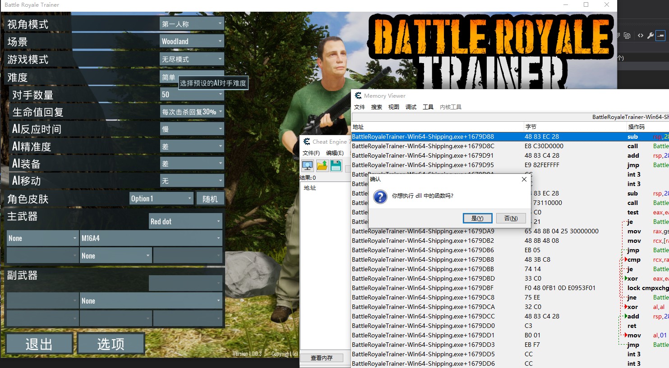The width and height of the screenshot is (669, 368).
Task: Click the code brackets icon in dark panel
Action: 640,36
